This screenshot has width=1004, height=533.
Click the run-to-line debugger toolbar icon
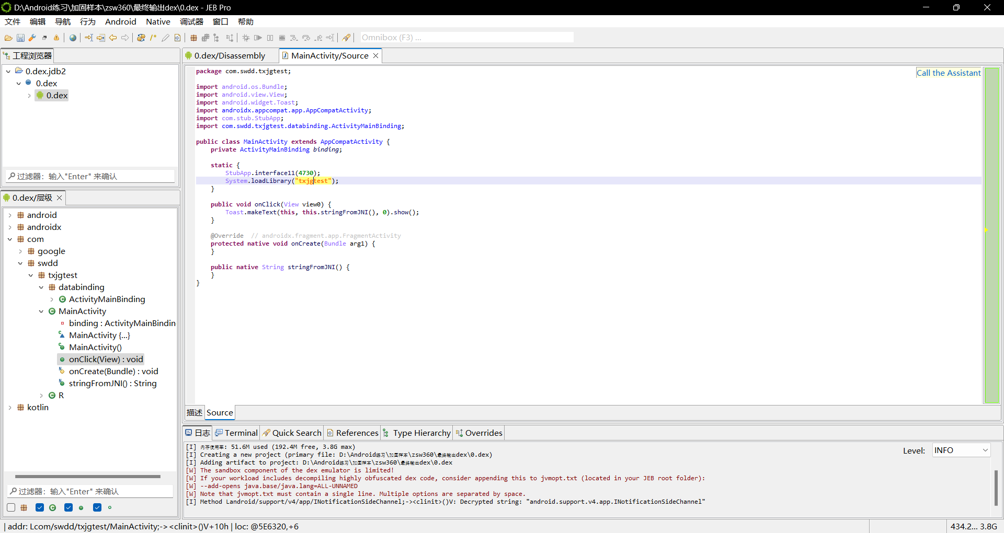tap(330, 38)
